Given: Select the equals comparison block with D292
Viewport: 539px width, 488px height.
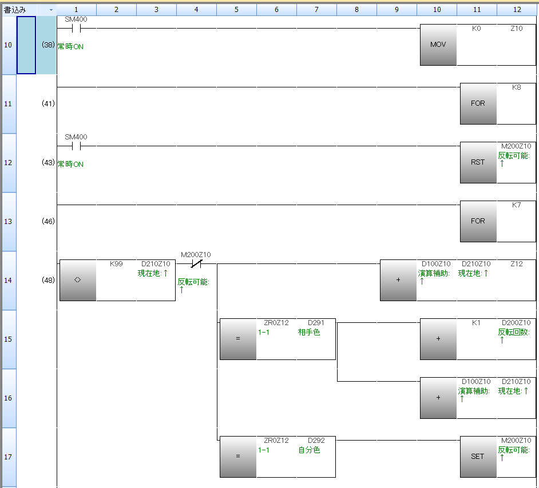Looking at the screenshot, I should coord(238,457).
